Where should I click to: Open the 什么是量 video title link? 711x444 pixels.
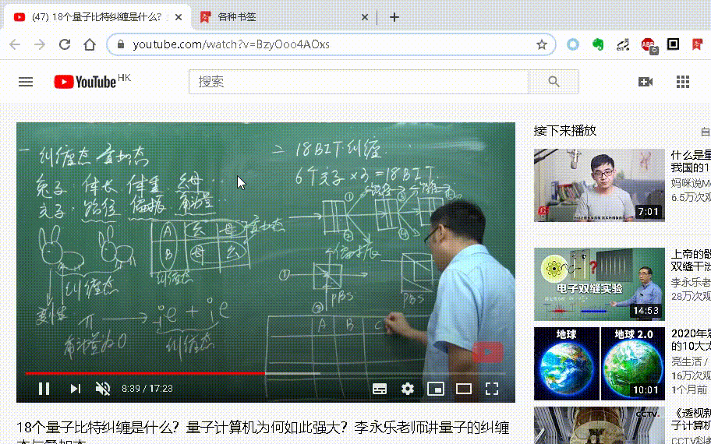(x=691, y=161)
